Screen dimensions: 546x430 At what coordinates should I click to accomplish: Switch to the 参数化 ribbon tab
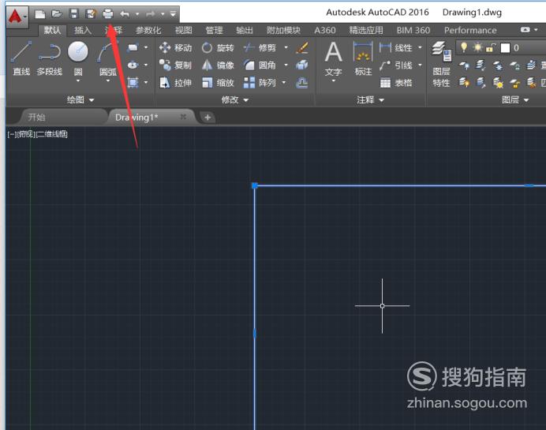[x=148, y=30]
